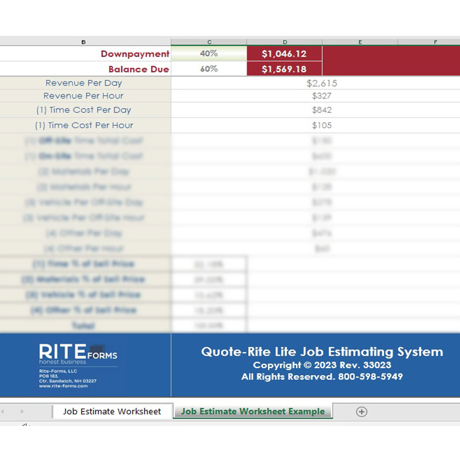Click the 60% Balance Due percentage cell
Screen dimensions: 460x460
pyautogui.click(x=209, y=69)
